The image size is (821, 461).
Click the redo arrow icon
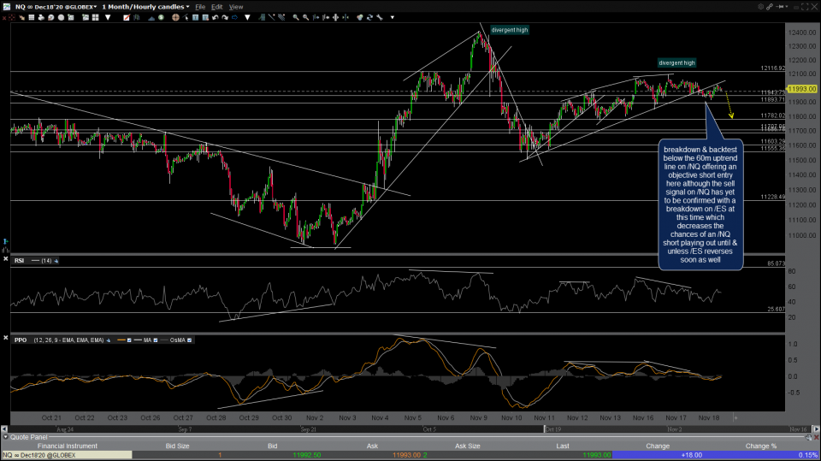225,17
